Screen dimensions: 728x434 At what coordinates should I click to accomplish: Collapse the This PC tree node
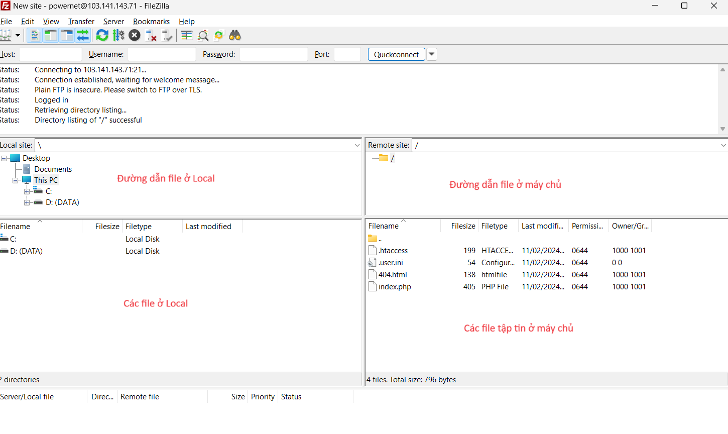pyautogui.click(x=15, y=180)
